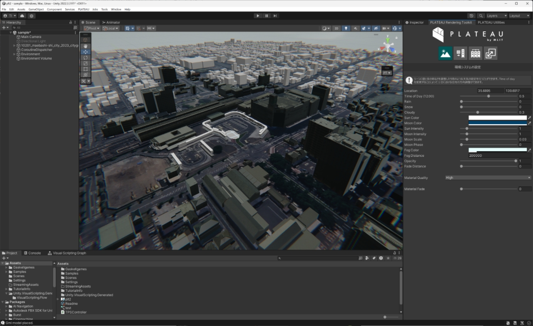Image resolution: width=533 pixels, height=326 pixels.
Task: Open PLATEAU export arrow tab icon
Action: coord(491,53)
